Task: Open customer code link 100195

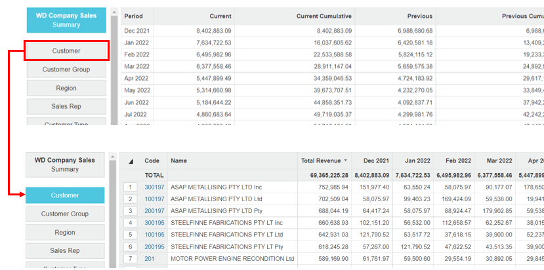Action: 154,235
